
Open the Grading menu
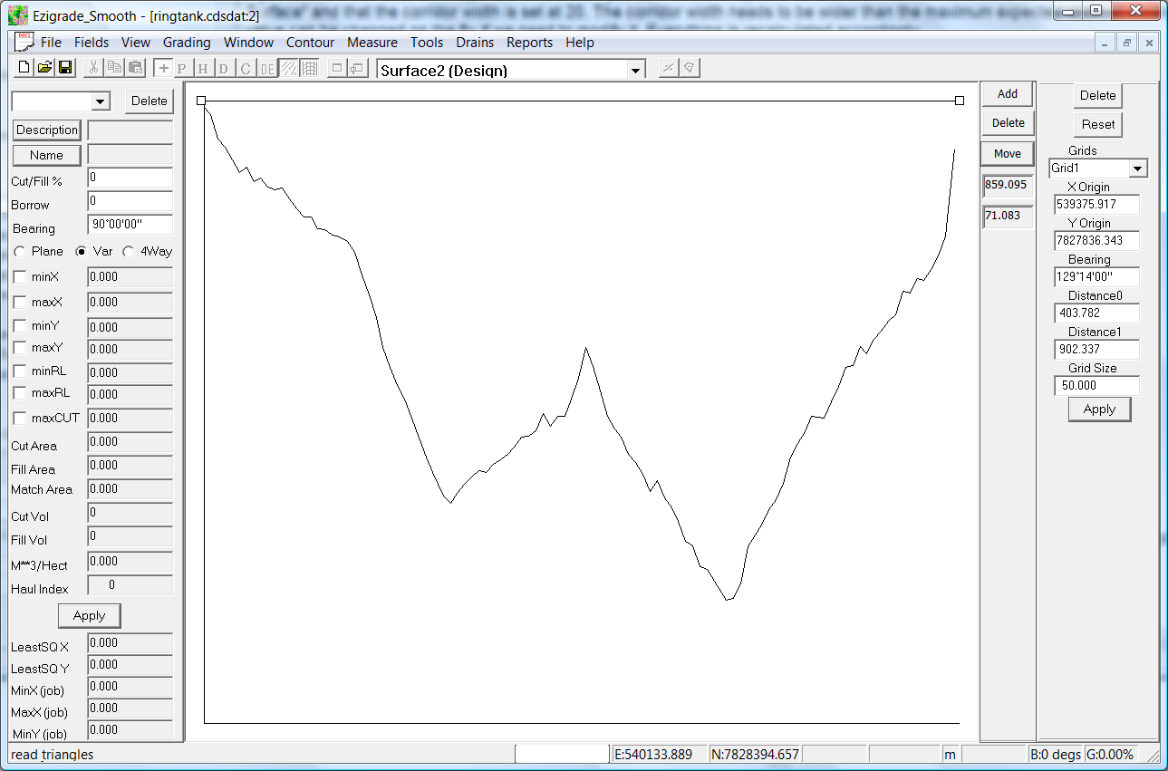[x=187, y=43]
